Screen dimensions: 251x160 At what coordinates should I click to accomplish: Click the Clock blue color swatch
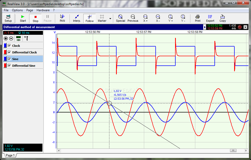pyautogui.click(x=5, y=45)
